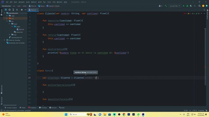
Task: Select Scratches and Consoles node
Action: pos(15,43)
